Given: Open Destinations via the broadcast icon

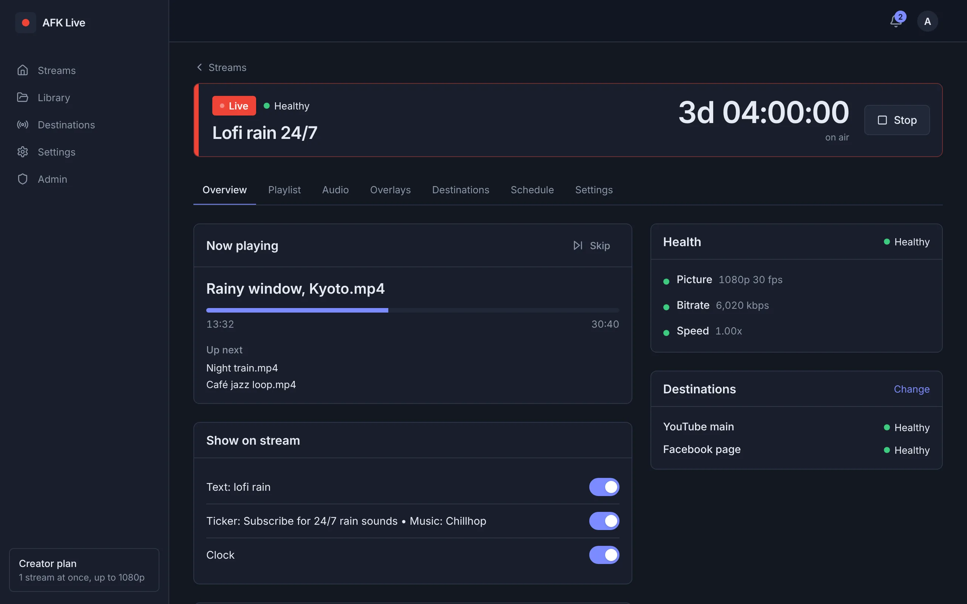Looking at the screenshot, I should pos(23,125).
